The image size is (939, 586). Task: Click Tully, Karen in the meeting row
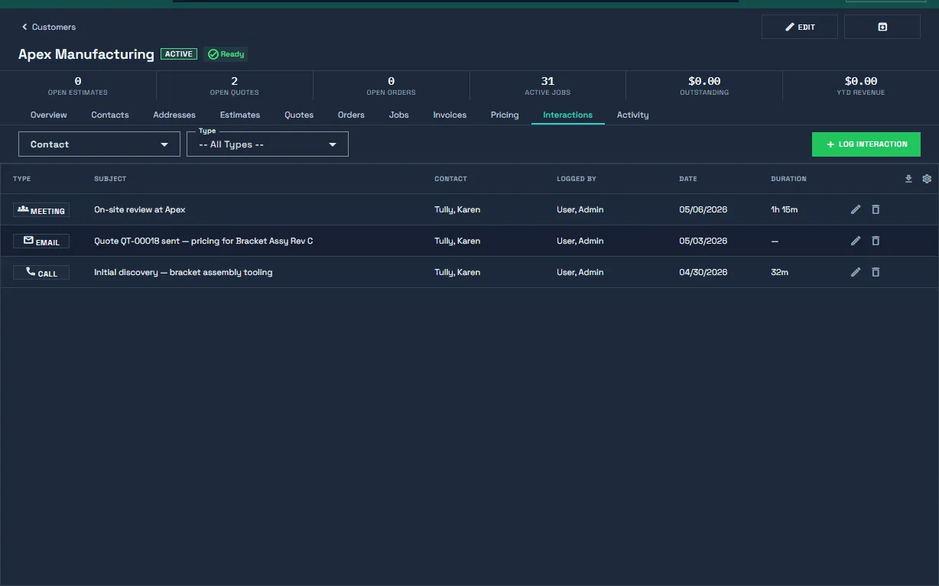coord(457,209)
